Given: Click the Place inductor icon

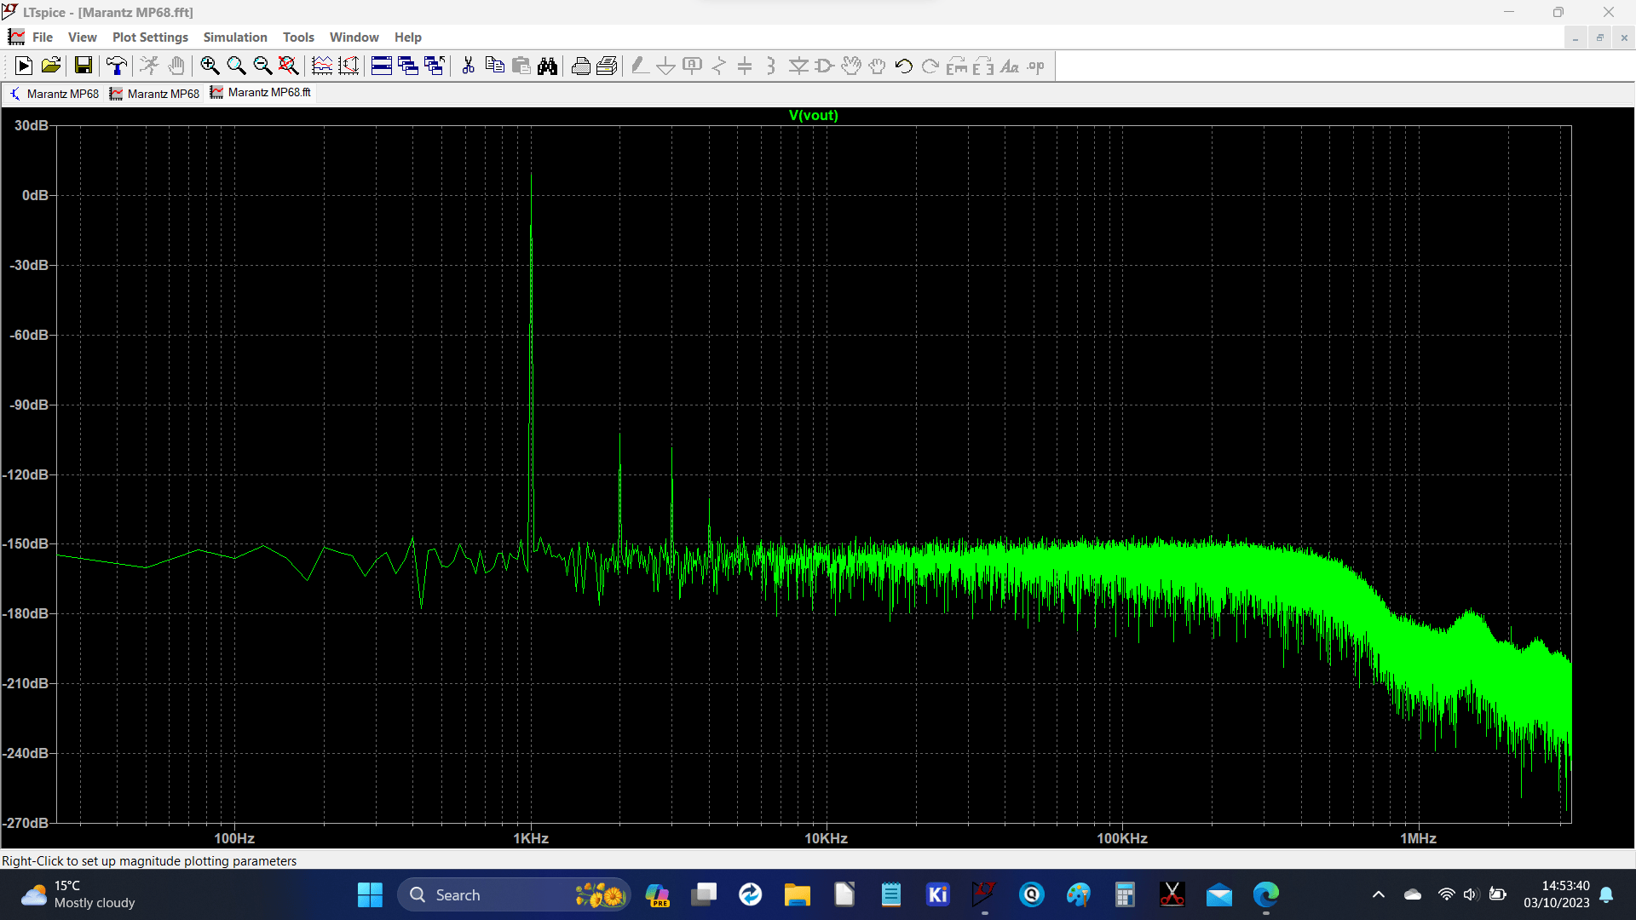Looking at the screenshot, I should click(771, 66).
